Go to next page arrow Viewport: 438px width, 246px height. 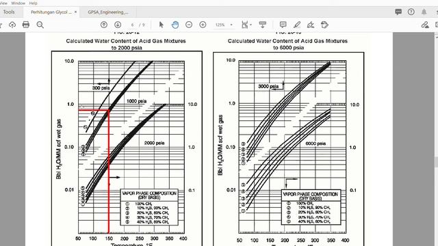pos(118,25)
